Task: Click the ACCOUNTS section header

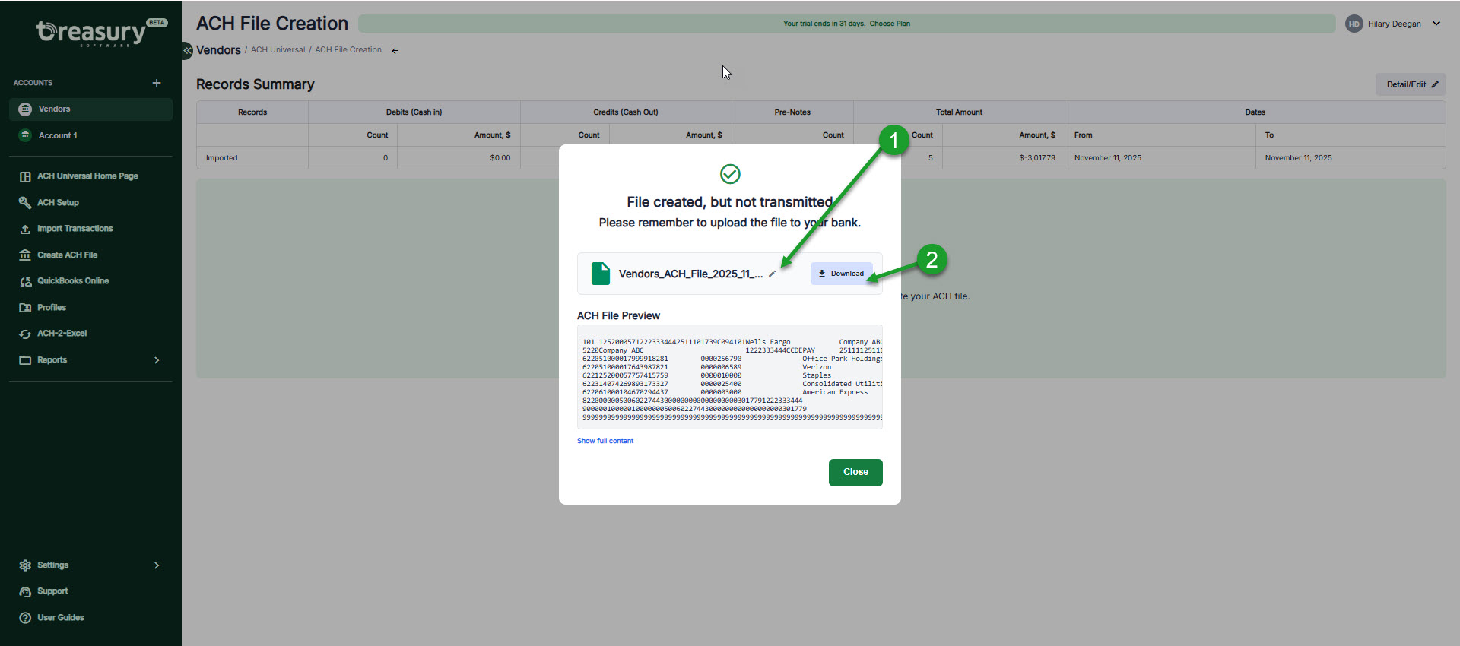Action: (x=33, y=83)
